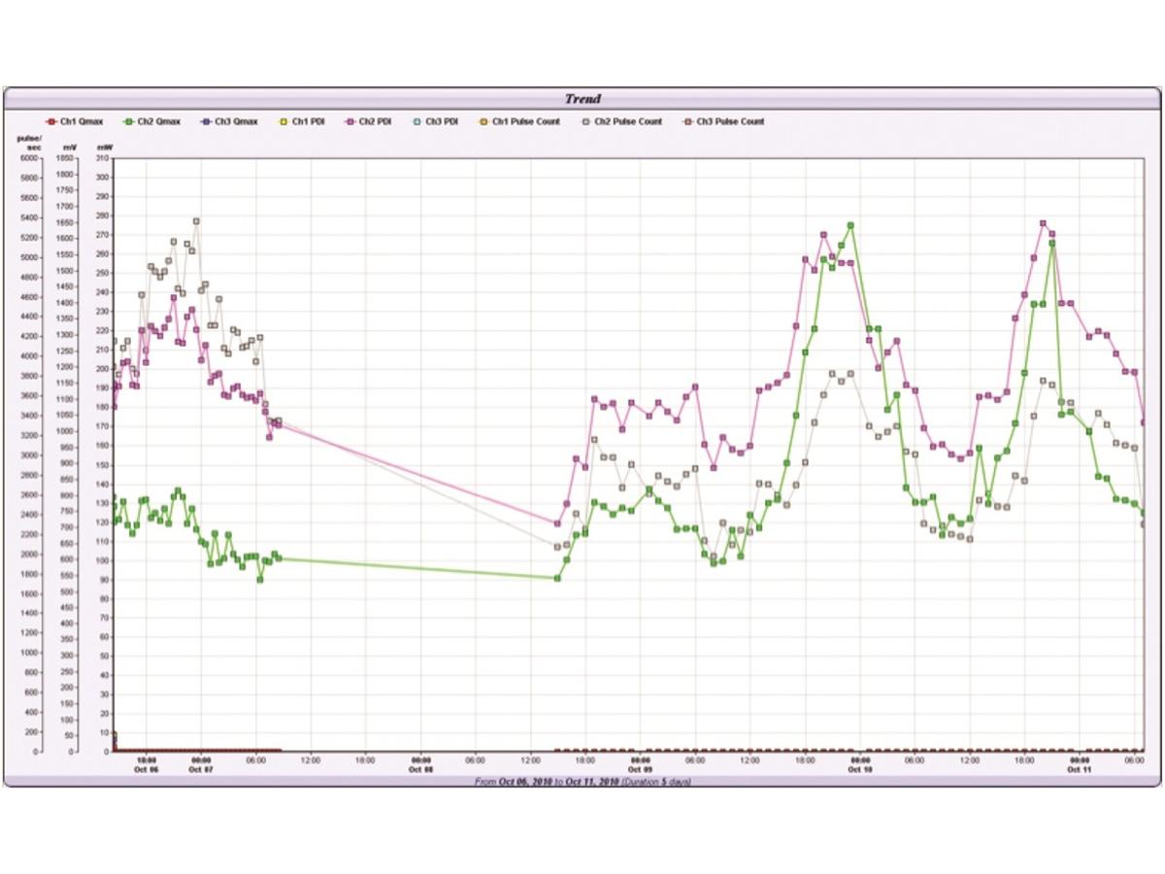
Task: Click the '6000' tick on pulse/sec axis
Action: coord(28,158)
